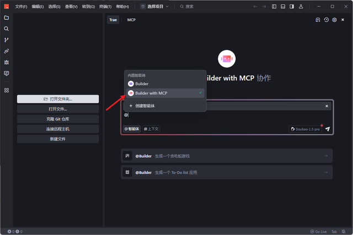This screenshot has width=353, height=235.
Task: Open the errors and warnings status indicator
Action: [x=15, y=231]
